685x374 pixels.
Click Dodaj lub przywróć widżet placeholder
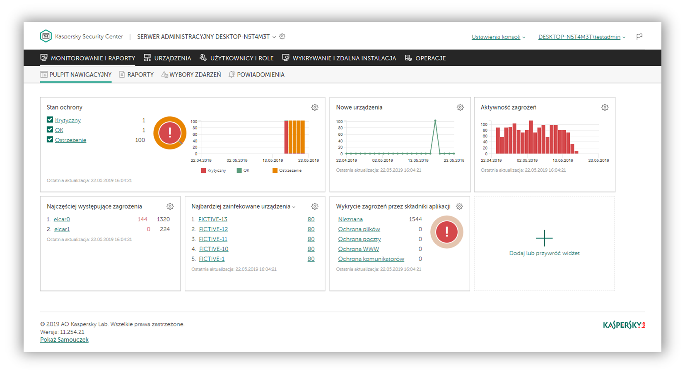click(544, 244)
